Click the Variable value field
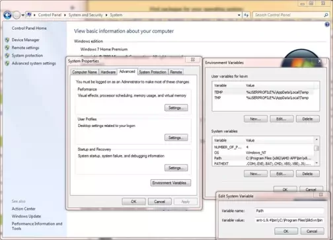The width and height of the screenshot is (333, 240). 289,220
